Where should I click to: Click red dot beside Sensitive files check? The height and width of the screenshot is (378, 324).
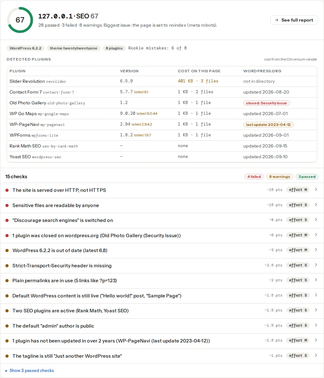pyautogui.click(x=7, y=205)
